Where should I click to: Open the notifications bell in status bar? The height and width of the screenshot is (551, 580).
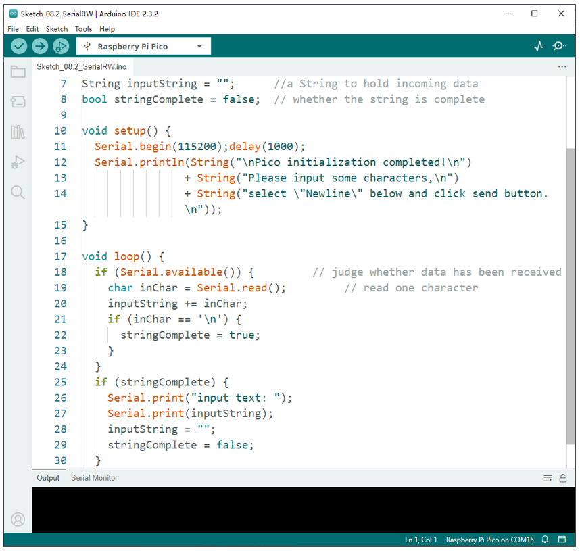[x=545, y=539]
